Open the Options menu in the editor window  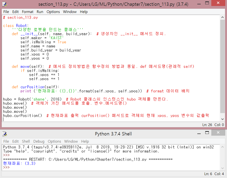[53, 12]
